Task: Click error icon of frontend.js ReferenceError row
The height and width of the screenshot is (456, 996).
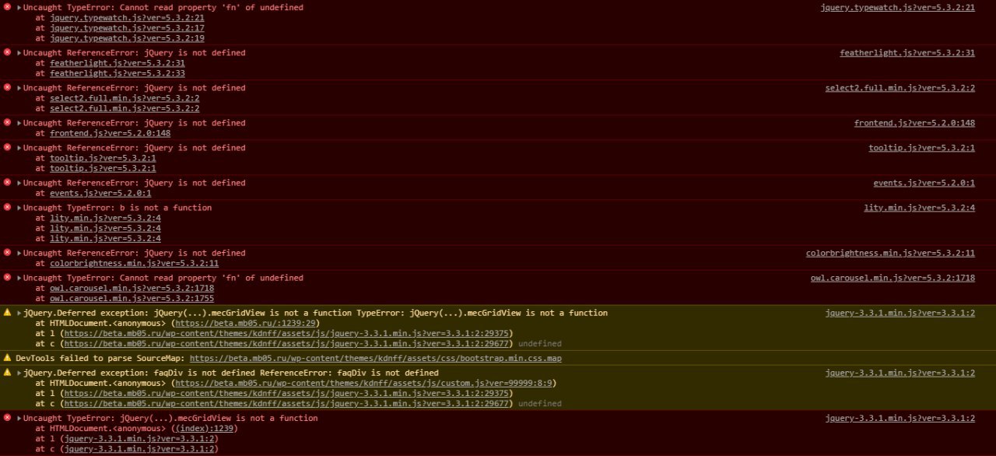Action: (7, 123)
